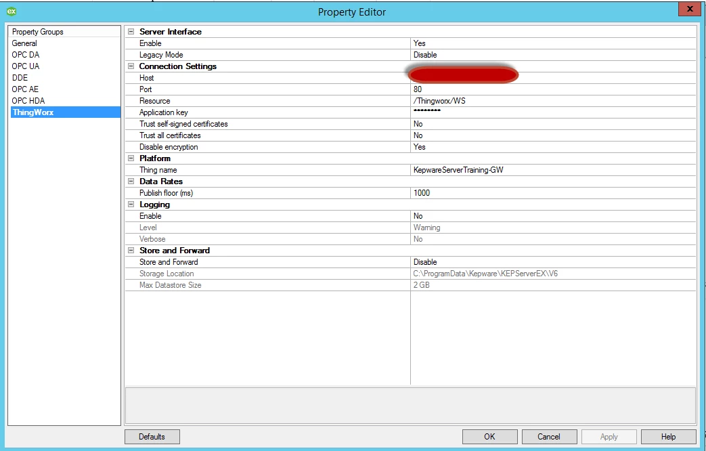Collapse the Data Rates section
This screenshot has width=706, height=451.
coord(131,181)
